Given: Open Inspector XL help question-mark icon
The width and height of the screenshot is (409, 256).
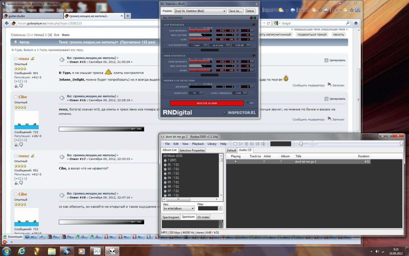Looking at the screenshot, I should click(x=225, y=113).
